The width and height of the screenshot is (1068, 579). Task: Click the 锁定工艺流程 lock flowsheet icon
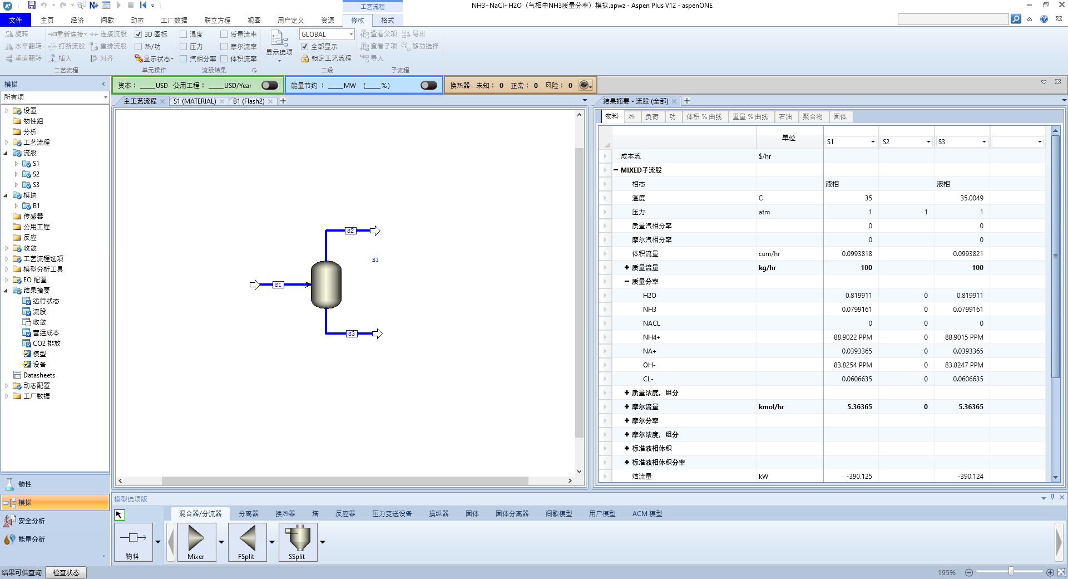pos(305,58)
